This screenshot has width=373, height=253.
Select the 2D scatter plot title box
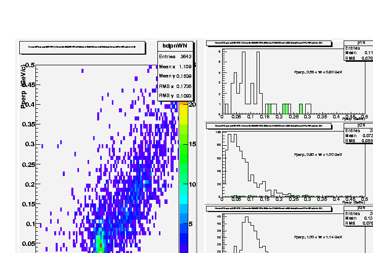tap(82, 48)
